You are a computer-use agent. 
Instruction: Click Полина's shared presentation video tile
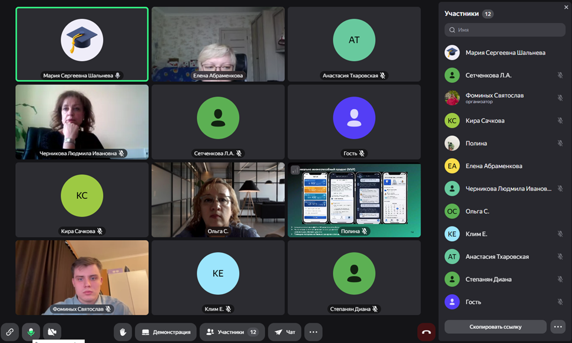[x=354, y=199]
